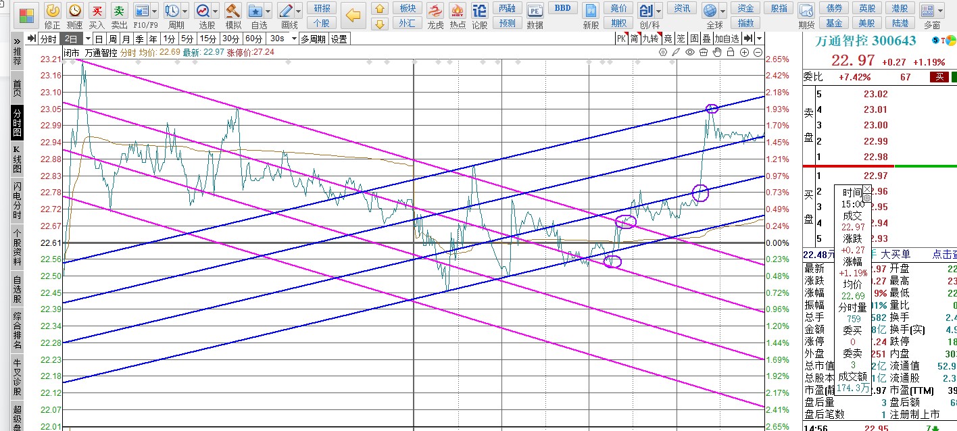Open the 全球 globe icon

(710, 11)
